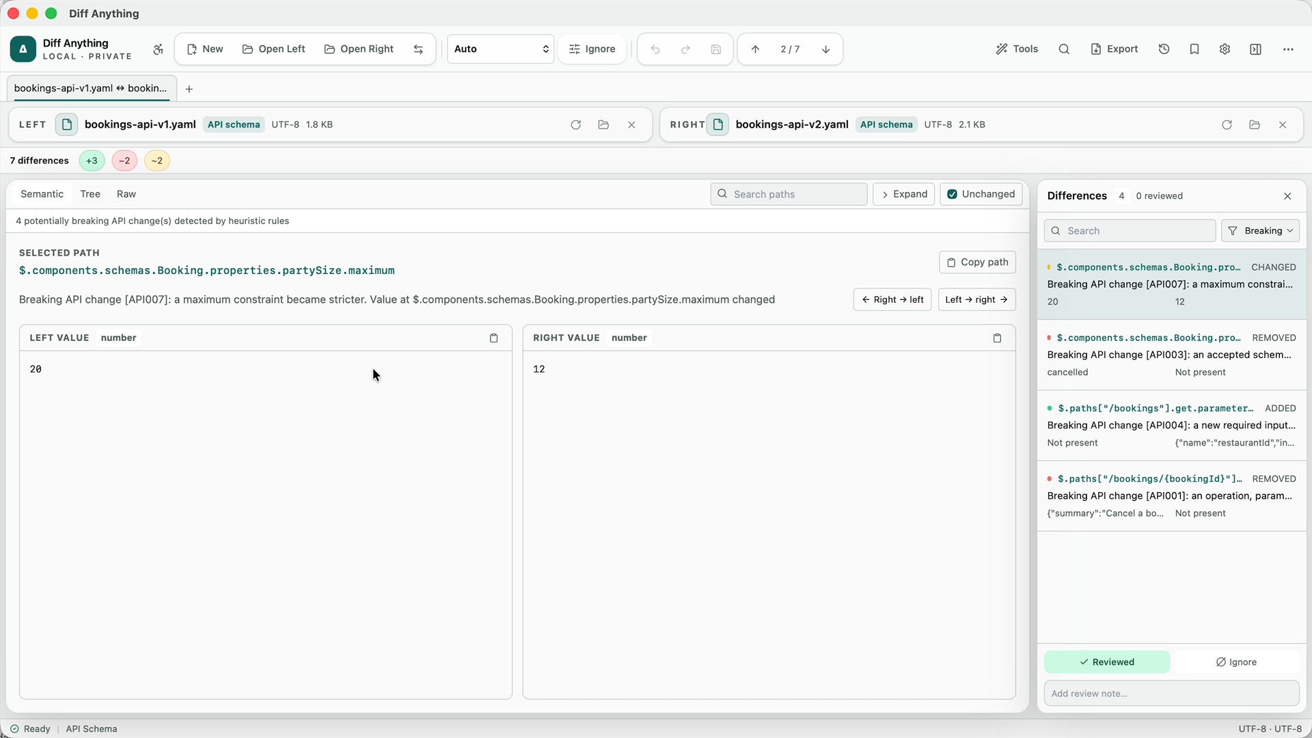This screenshot has width=1312, height=738.
Task: Toggle the side panel layout icon
Action: point(1255,49)
